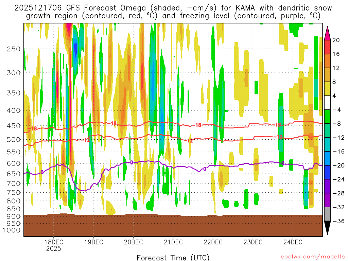Click the purple 0 freezing label before 22DEC
Screen dimensions: 348x261
click(205, 169)
